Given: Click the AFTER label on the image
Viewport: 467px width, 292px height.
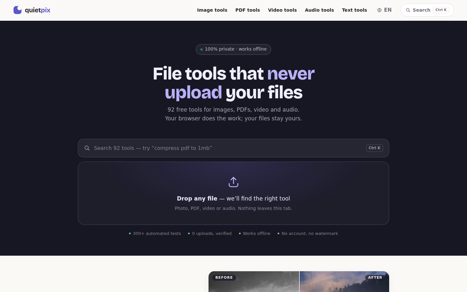Looking at the screenshot, I should pyautogui.click(x=375, y=278).
